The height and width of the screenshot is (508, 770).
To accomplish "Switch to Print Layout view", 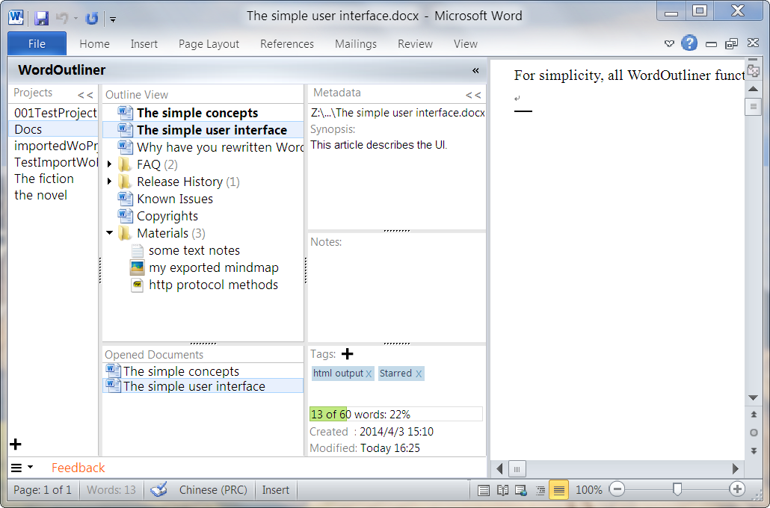I will [x=483, y=490].
